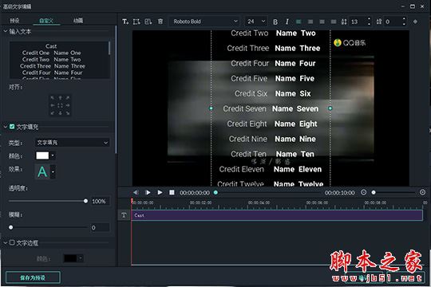This screenshot has width=431, height=287.
Task: Align text to bottom-right arrow
Action: [68, 113]
